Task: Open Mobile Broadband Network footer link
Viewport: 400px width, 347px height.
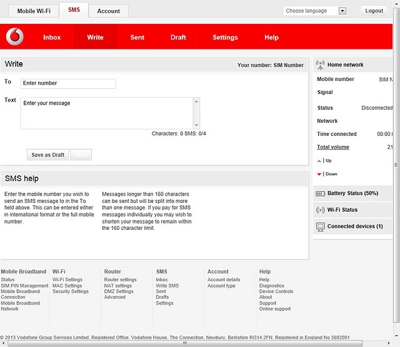Action: coord(20,306)
